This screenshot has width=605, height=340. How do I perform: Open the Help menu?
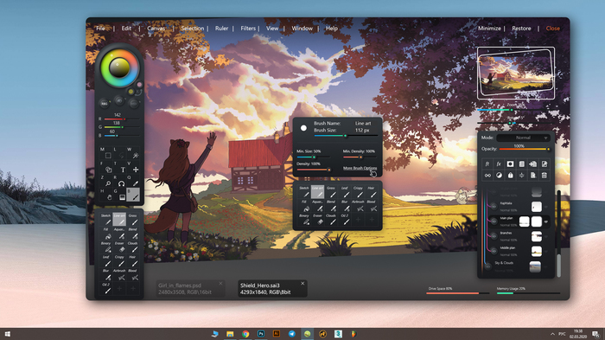(x=331, y=29)
